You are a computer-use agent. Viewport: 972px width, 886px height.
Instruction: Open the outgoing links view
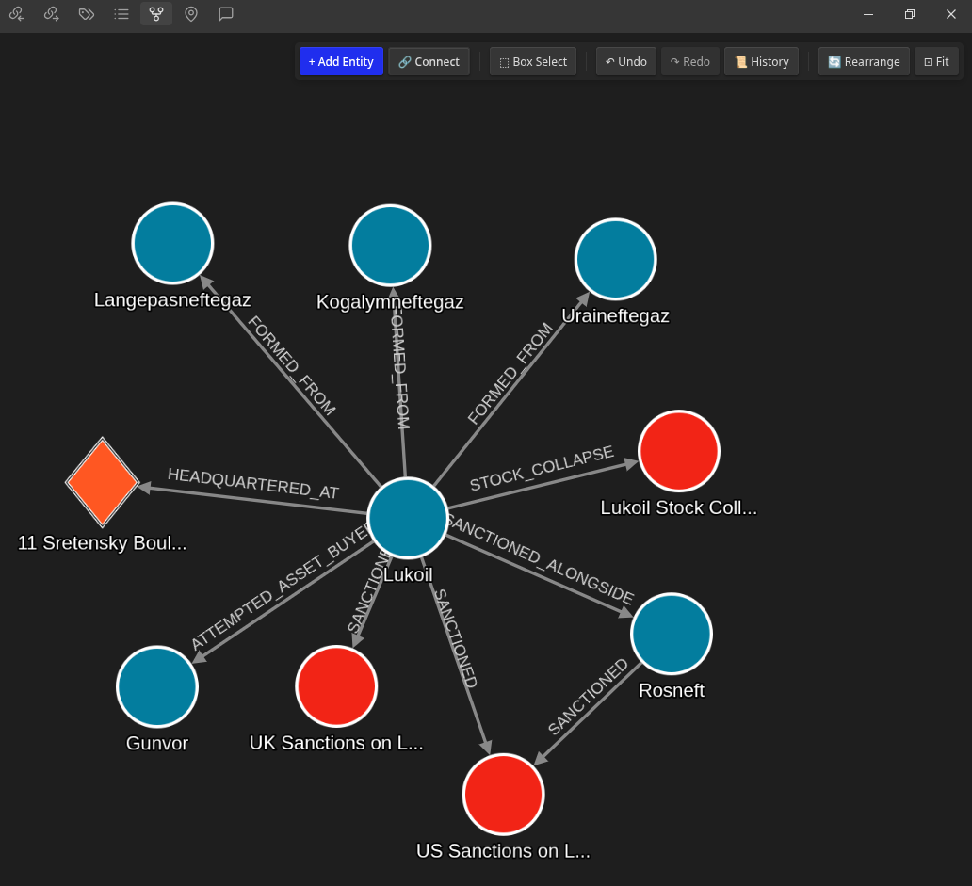coord(52,14)
